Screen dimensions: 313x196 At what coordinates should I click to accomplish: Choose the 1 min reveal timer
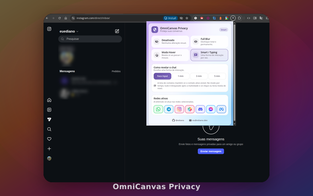[180, 76]
